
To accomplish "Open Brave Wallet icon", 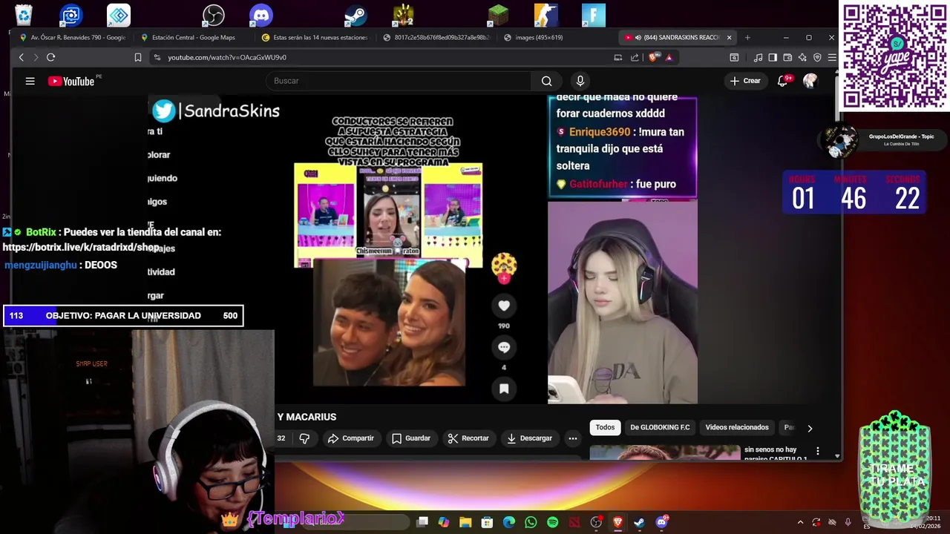I will [x=787, y=57].
